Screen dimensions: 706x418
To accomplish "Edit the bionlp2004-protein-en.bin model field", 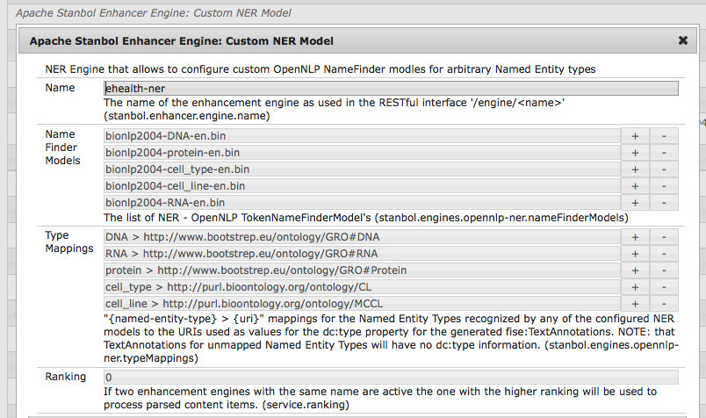I will pos(361,153).
